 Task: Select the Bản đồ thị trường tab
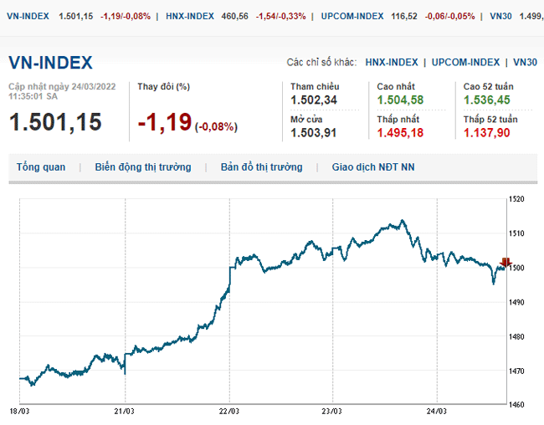pos(261,167)
